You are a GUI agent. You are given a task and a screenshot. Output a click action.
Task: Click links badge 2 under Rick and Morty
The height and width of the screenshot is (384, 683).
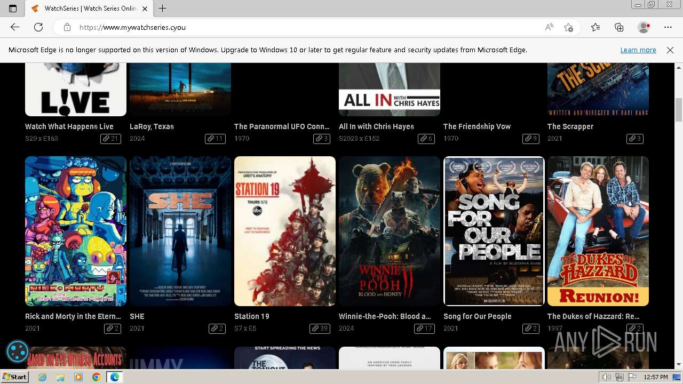click(x=113, y=329)
